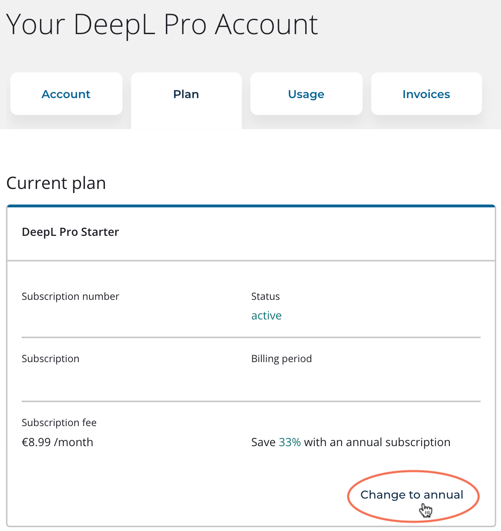This screenshot has height=531, width=501.
Task: Click the Your DeepL Pro Account heading
Action: [162, 24]
